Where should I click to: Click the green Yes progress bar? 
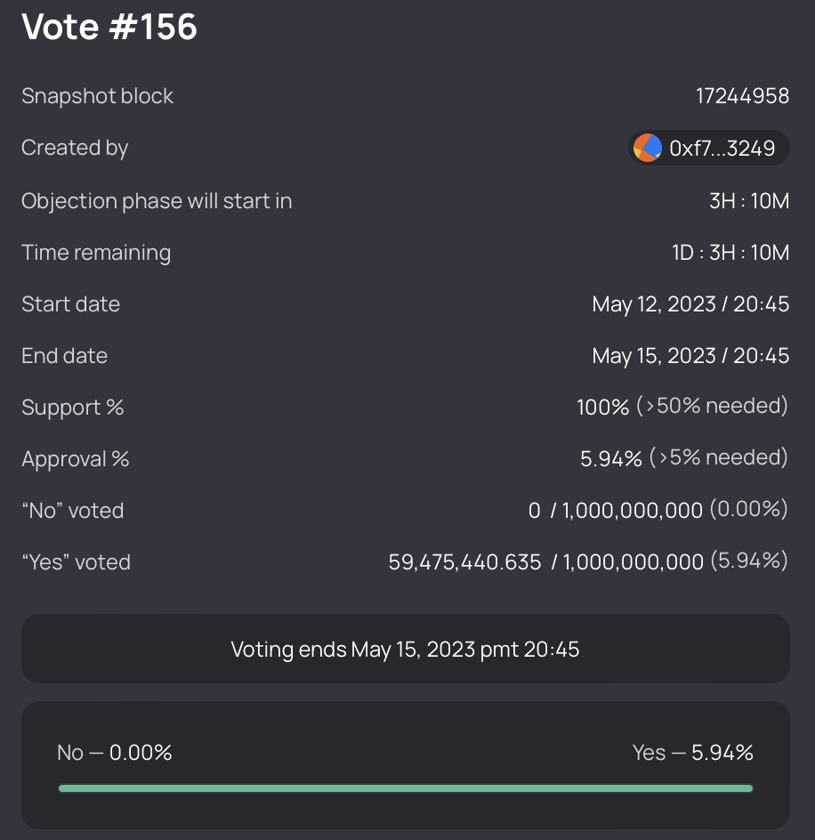(405, 788)
